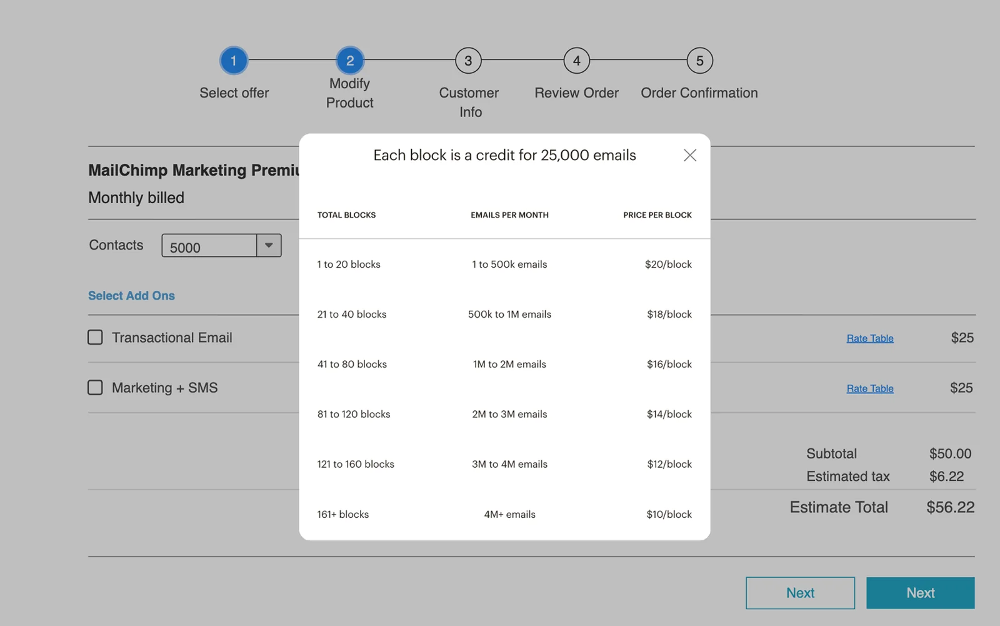The image size is (1000, 626).
Task: Click the Estimated tax amount $6.22
Action: [946, 477]
